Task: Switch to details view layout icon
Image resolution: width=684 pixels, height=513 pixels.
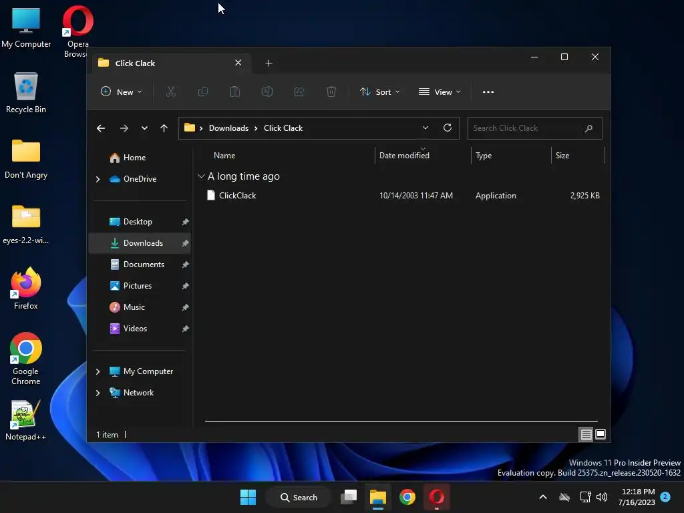Action: click(x=586, y=434)
